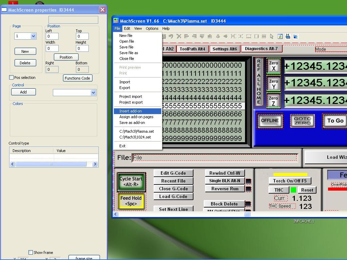The image size is (347, 260).
Task: Click the Add control button
Action: point(23,92)
